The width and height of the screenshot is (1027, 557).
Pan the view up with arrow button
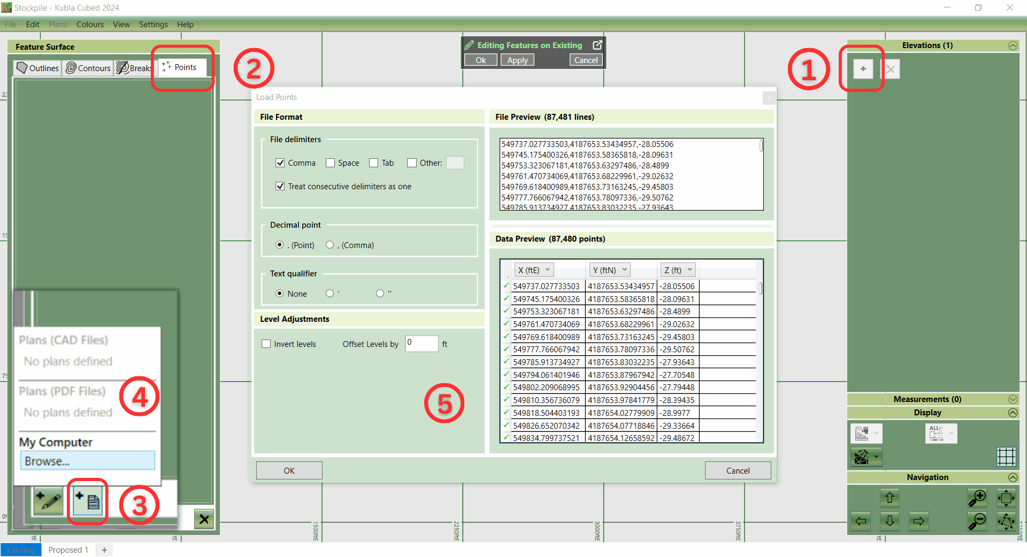pos(890,498)
